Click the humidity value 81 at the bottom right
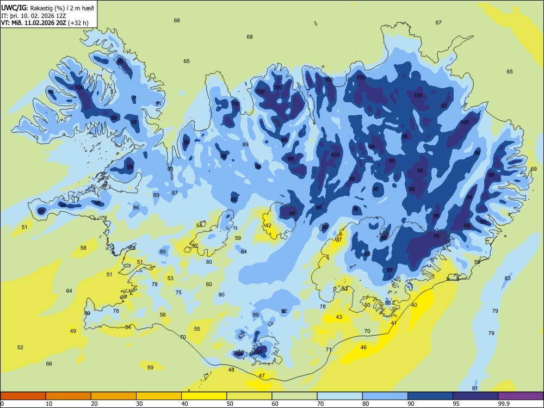The image size is (544, 408). click(x=475, y=388)
